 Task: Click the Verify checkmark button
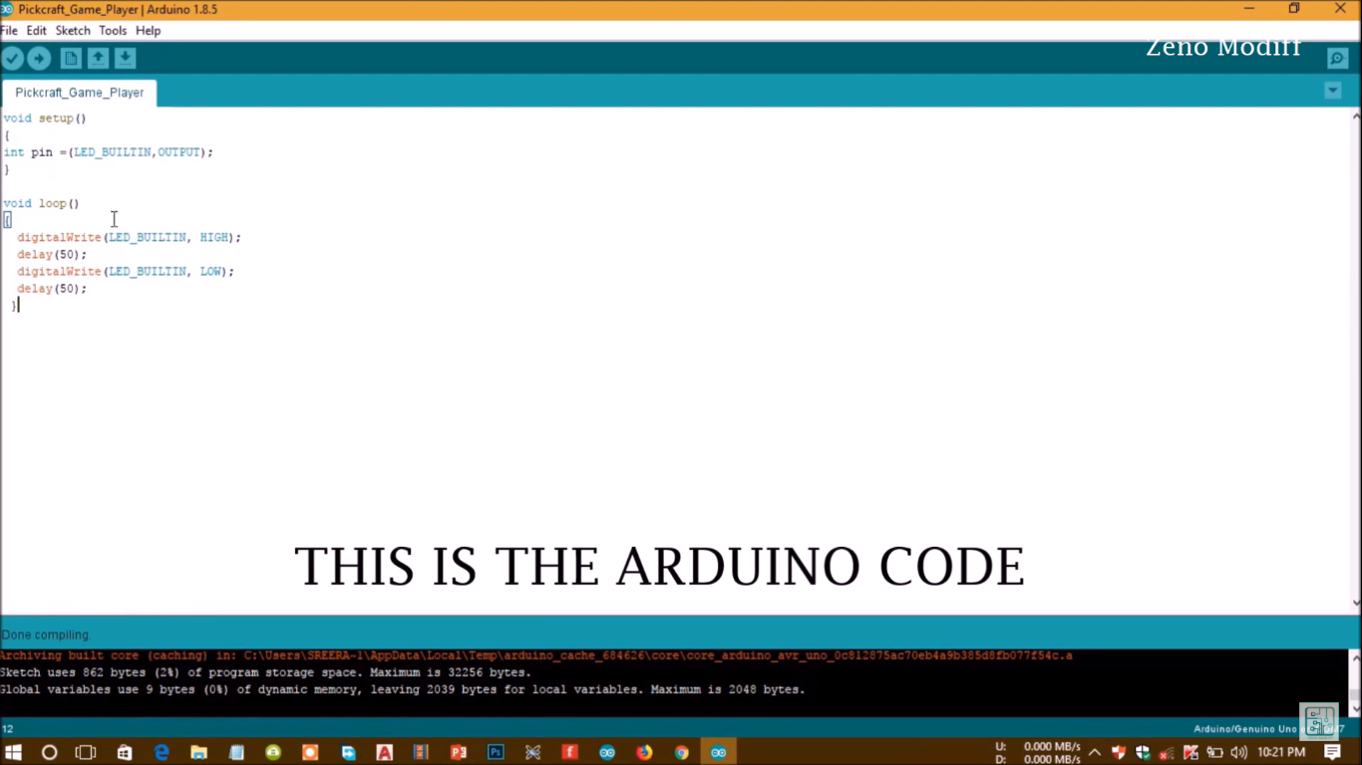[x=12, y=59]
